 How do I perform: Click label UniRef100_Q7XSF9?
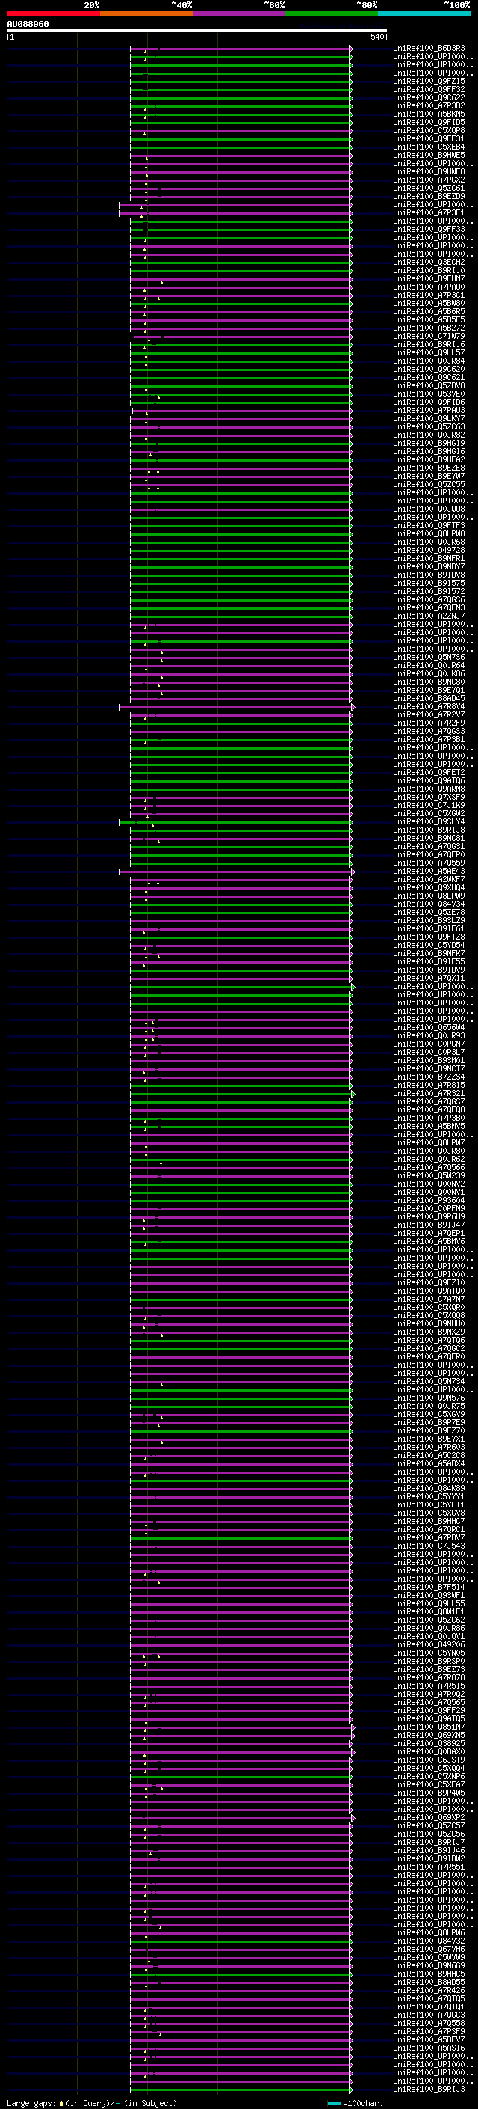tap(429, 798)
